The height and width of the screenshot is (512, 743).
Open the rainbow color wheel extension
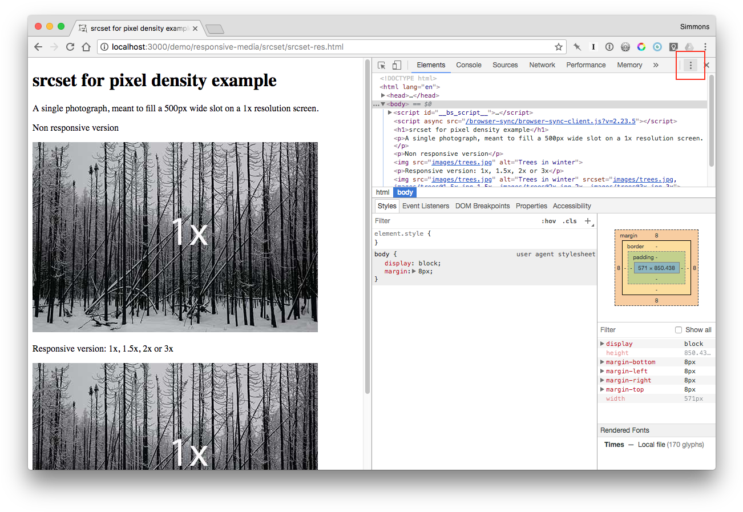pyautogui.click(x=641, y=47)
